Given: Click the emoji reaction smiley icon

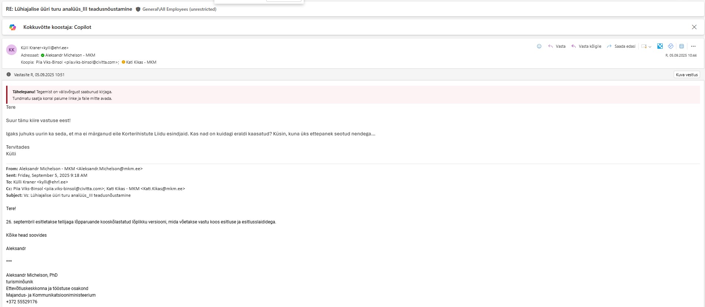Looking at the screenshot, I should pyautogui.click(x=539, y=46).
